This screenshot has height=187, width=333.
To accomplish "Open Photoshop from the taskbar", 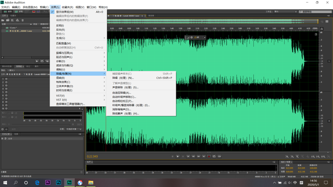I will [58, 182].
